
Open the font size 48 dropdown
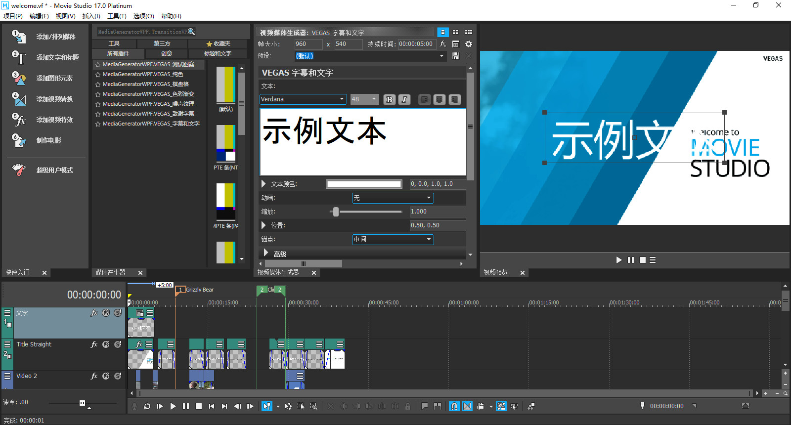point(364,99)
